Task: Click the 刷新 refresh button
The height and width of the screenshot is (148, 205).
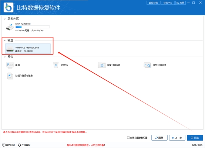Action: [x=159, y=138]
